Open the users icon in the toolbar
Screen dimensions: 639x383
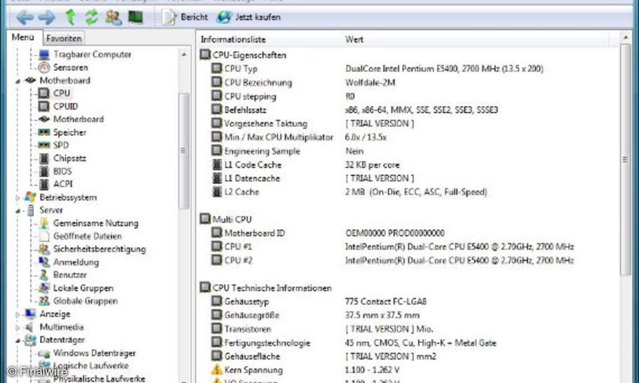[113, 17]
